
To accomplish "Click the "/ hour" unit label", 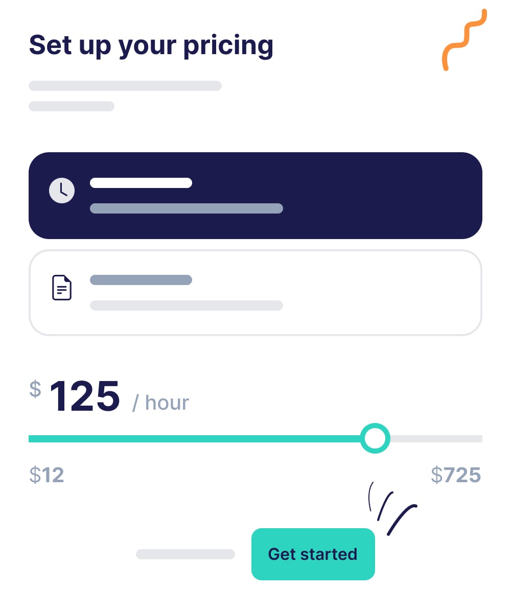I will pos(160,403).
